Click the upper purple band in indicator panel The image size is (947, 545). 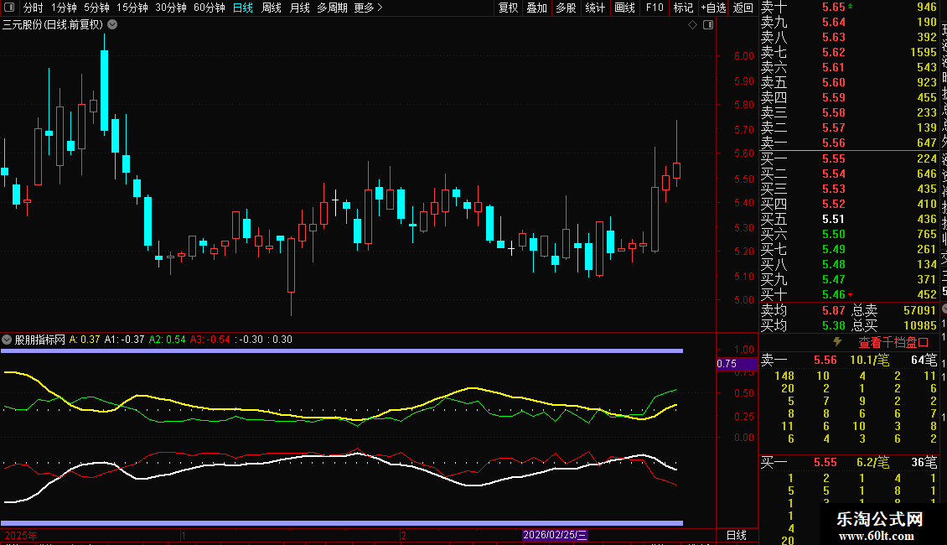coord(342,350)
